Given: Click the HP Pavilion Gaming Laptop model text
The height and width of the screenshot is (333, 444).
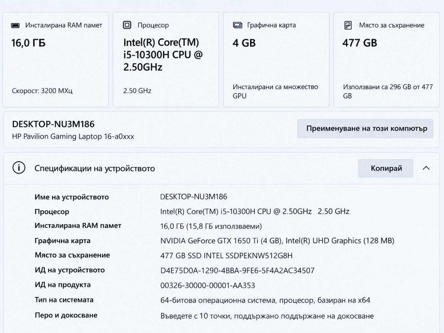Looking at the screenshot, I should [73, 137].
